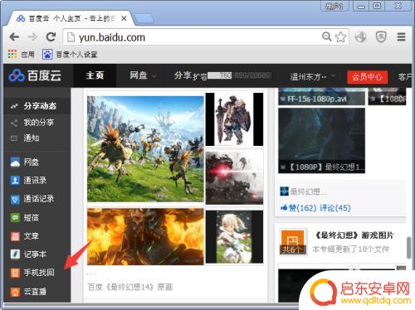Click the 扩容 link
Viewport: 415px width, 310px height.
pyautogui.click(x=200, y=76)
